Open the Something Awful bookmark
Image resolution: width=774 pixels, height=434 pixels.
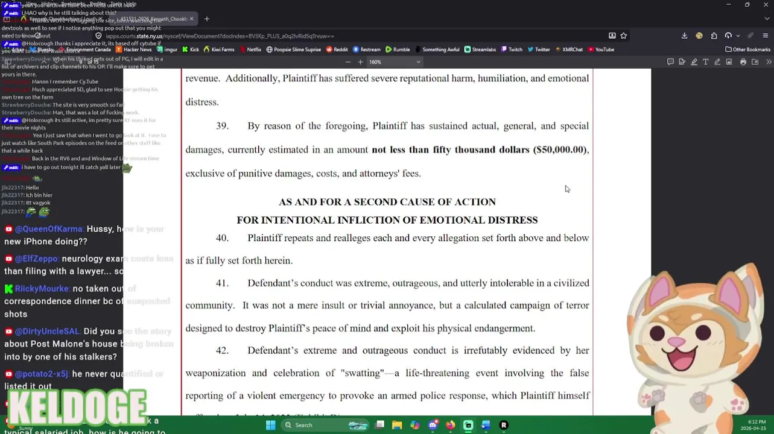[437, 49]
